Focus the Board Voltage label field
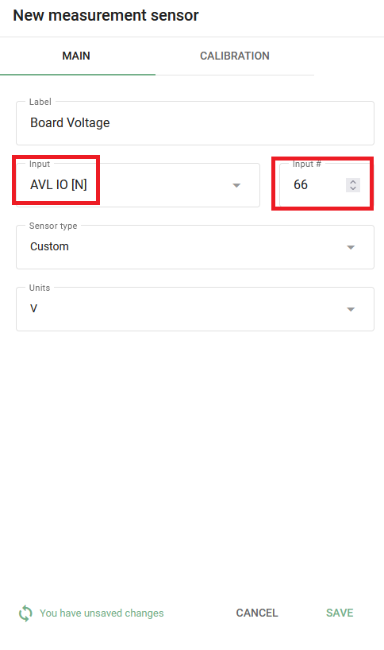Image resolution: width=384 pixels, height=650 pixels. point(195,123)
